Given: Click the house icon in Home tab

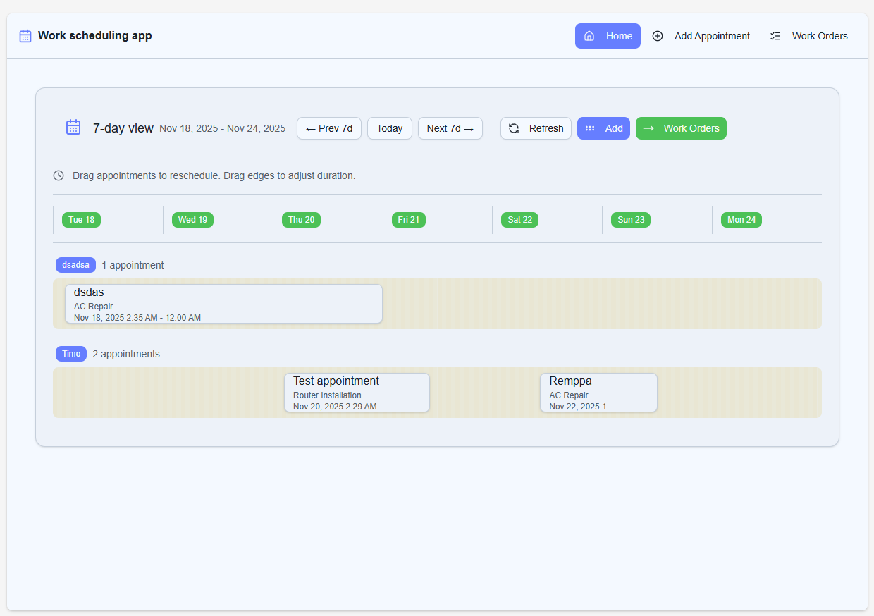Looking at the screenshot, I should pyautogui.click(x=589, y=36).
